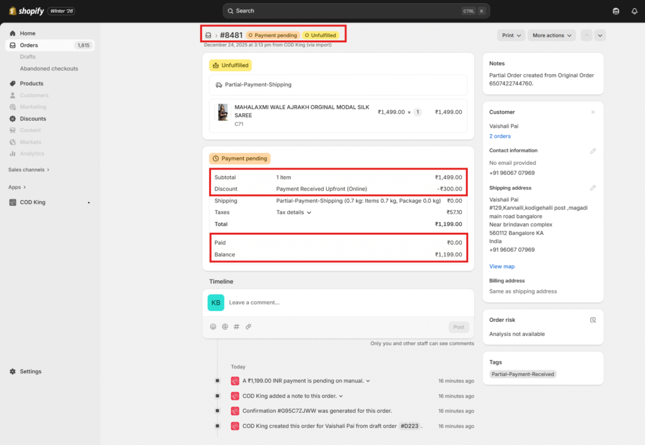Click the hashtag icon in comment box
The image size is (645, 445).
click(x=237, y=327)
